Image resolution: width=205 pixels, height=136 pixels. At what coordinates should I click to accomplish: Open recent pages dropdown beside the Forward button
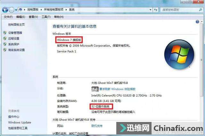point(16,10)
